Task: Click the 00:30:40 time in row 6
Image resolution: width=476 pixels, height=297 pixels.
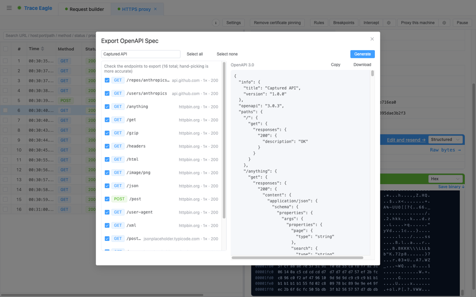Action: pos(41,111)
